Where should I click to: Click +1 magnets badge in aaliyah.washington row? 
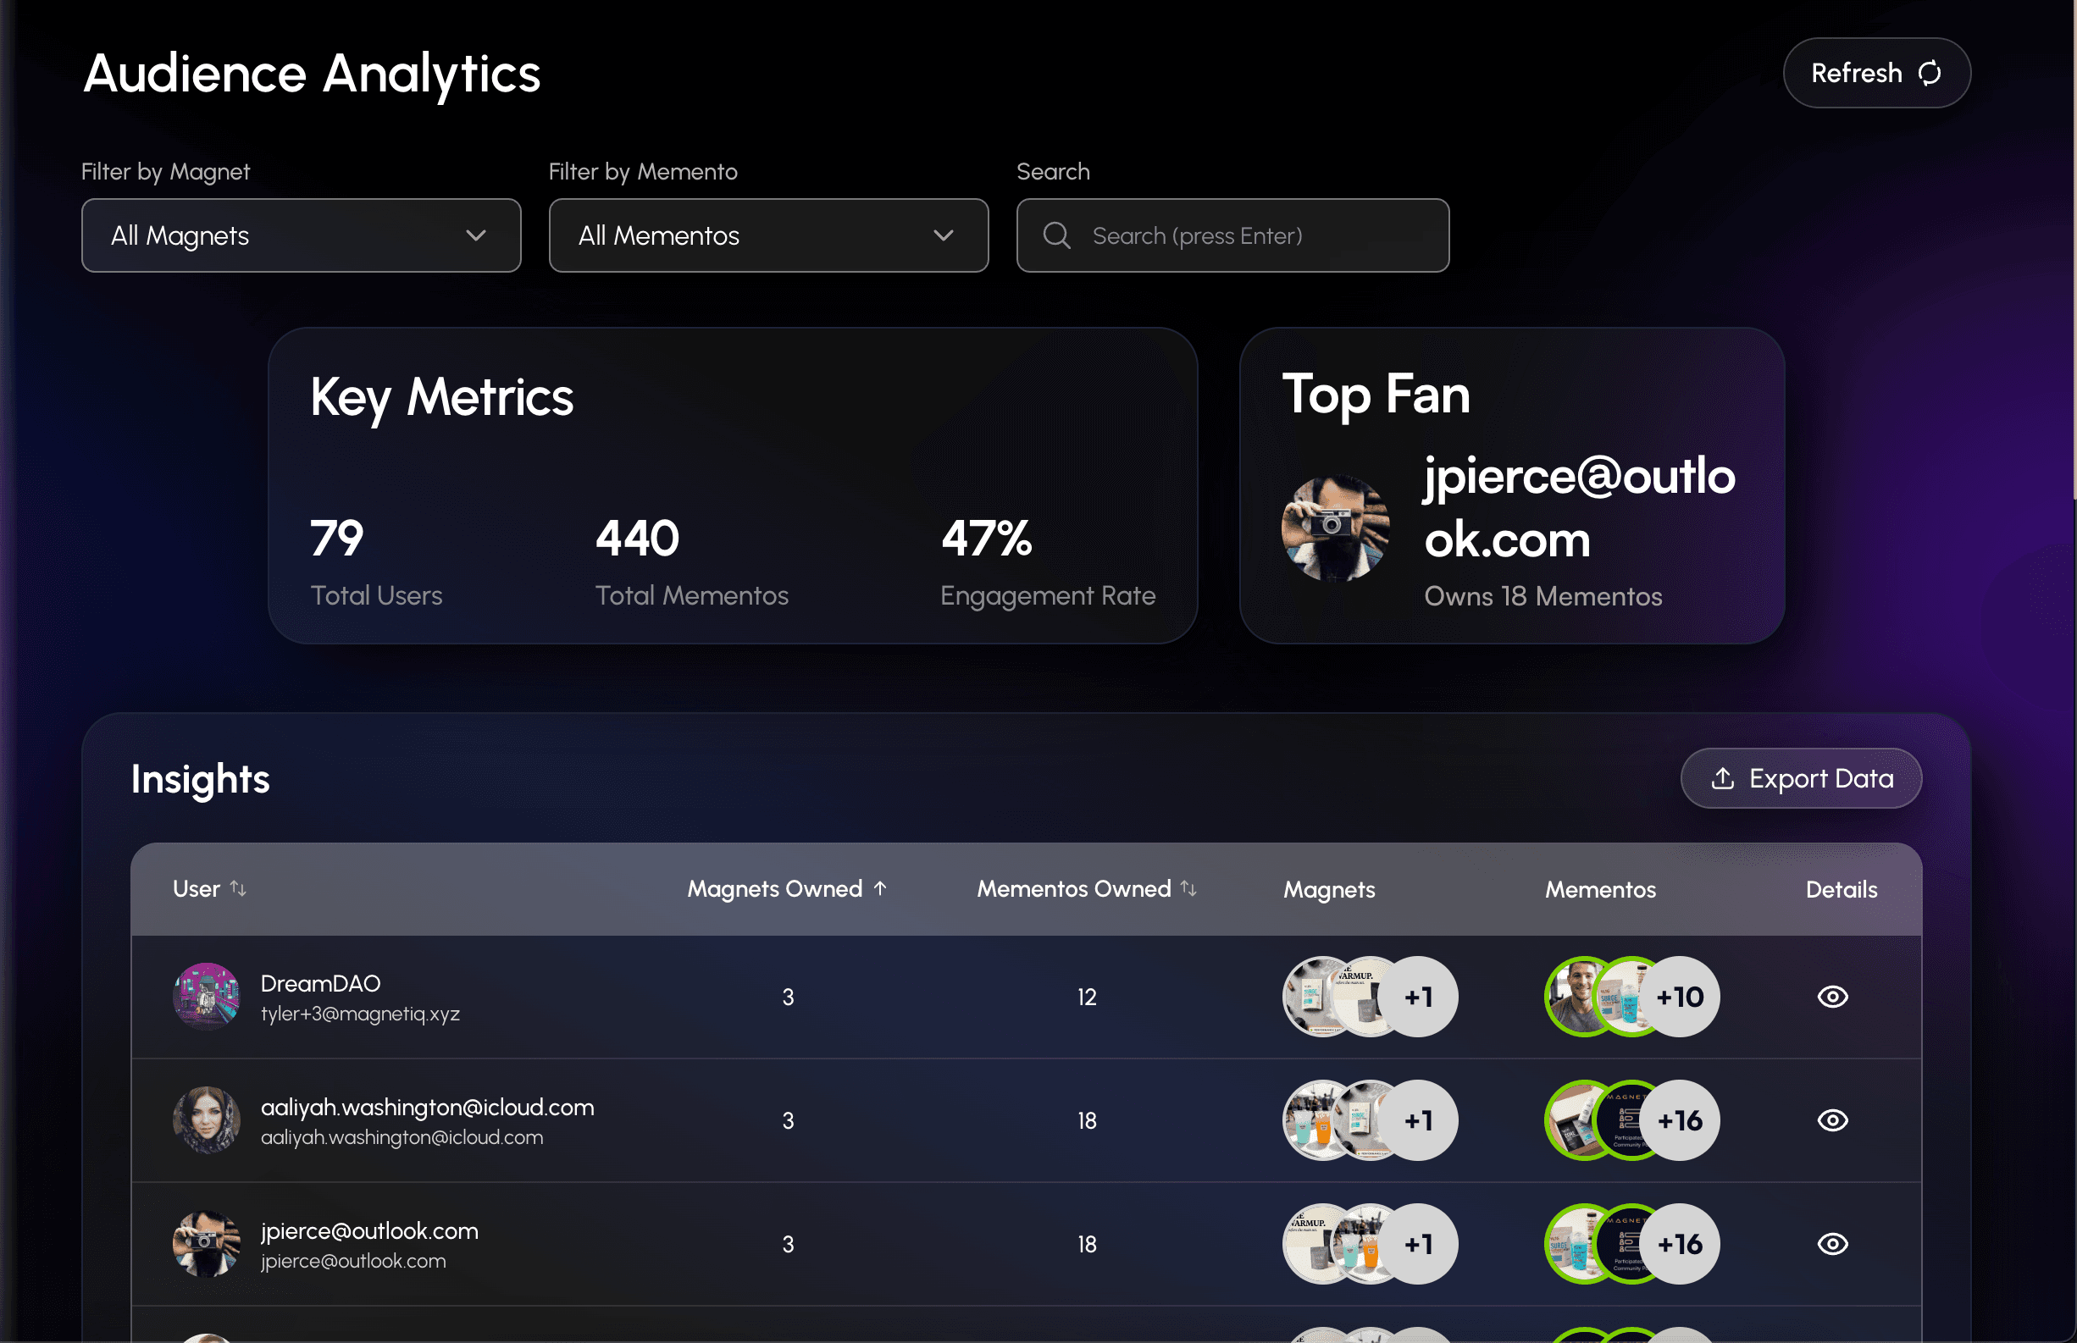[x=1418, y=1120]
